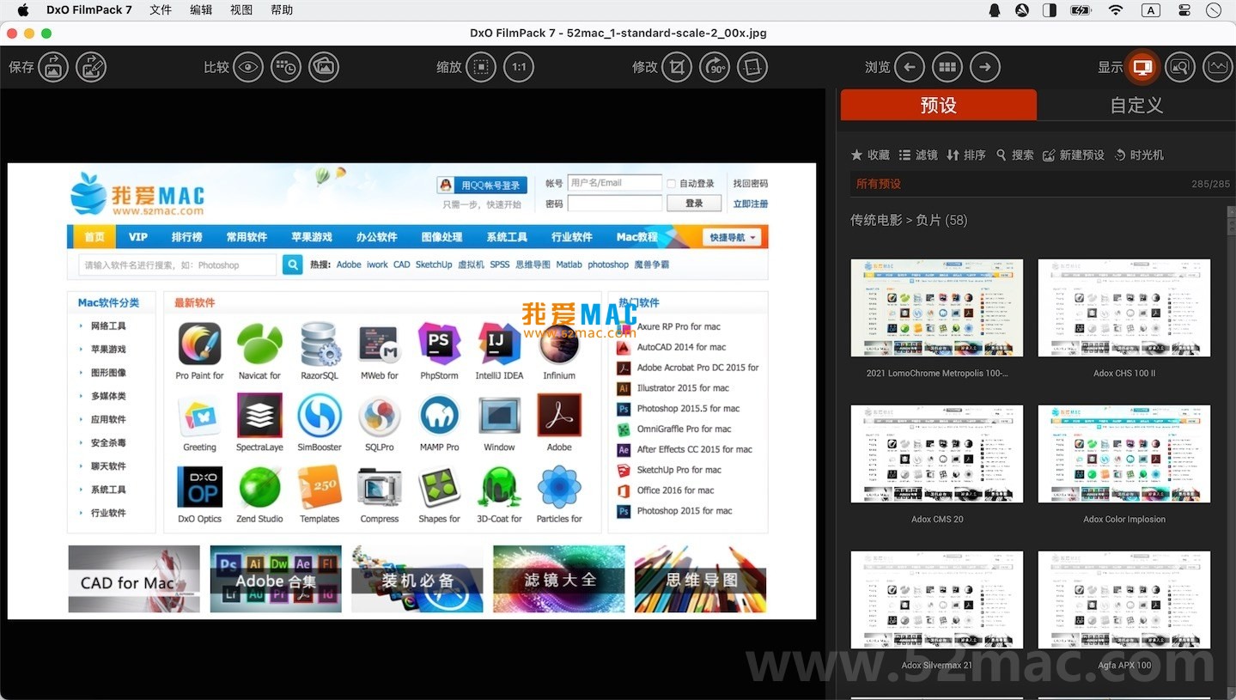Click the Adox CHS 100 II label

point(1124,374)
